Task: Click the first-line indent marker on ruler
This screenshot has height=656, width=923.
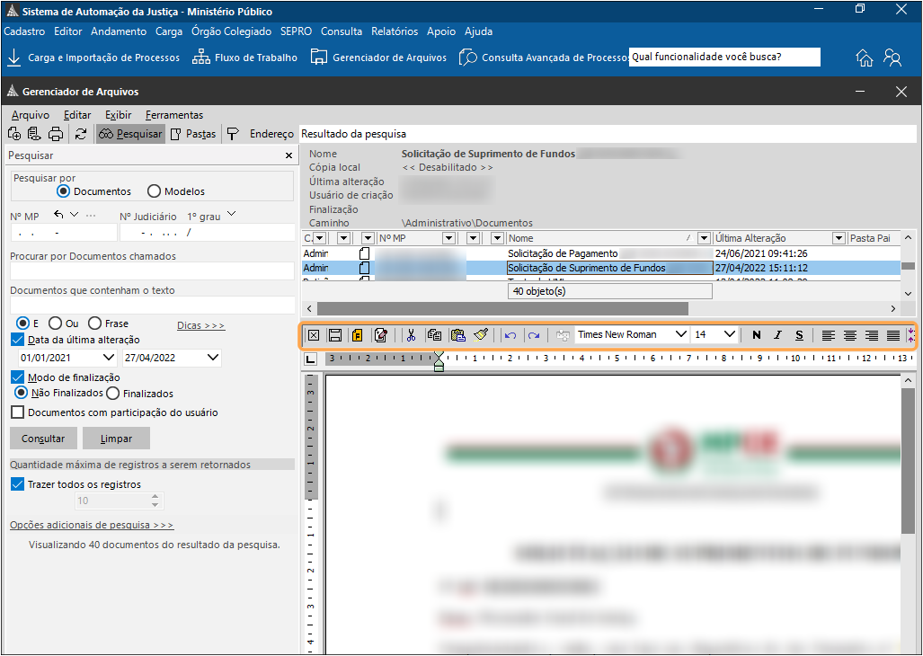Action: click(439, 356)
